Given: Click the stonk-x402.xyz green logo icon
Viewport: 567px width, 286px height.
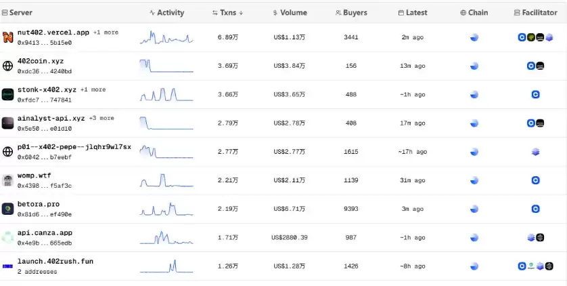Looking at the screenshot, I should click(x=7, y=94).
